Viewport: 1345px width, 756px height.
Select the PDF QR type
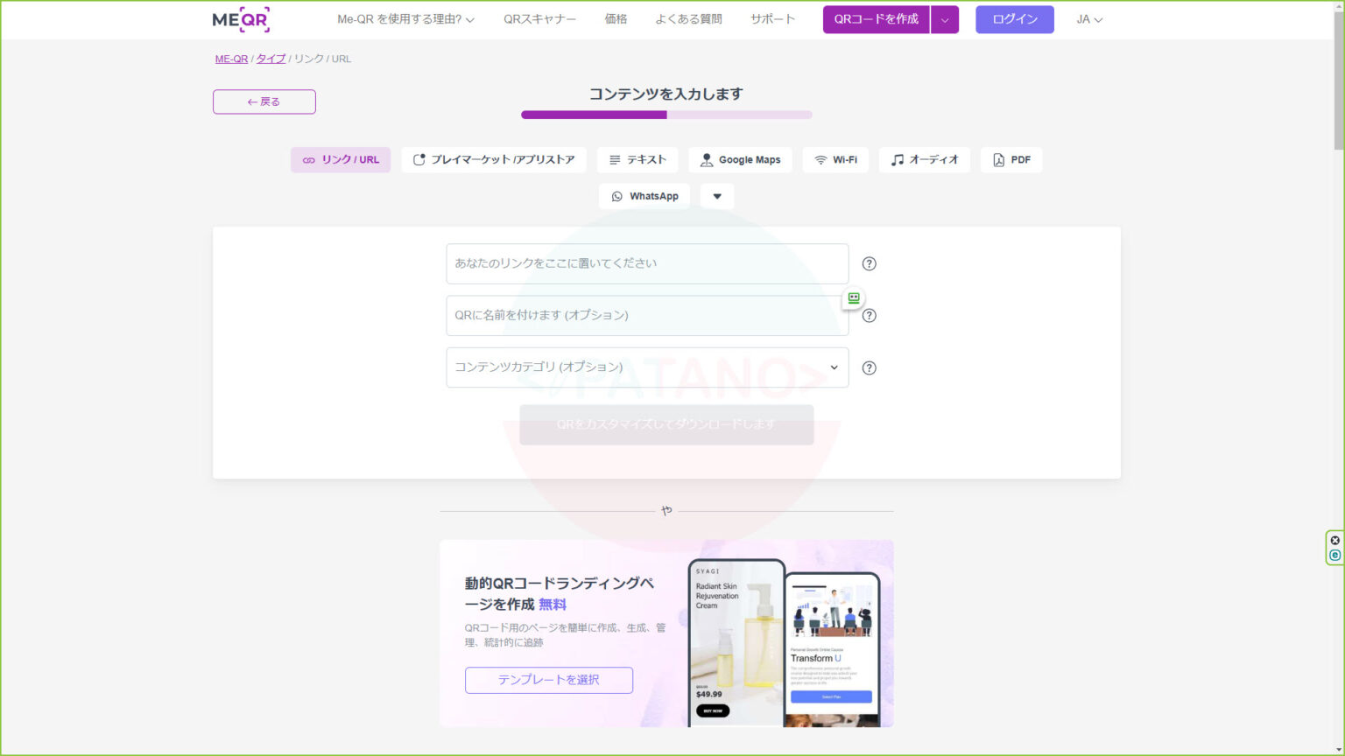(1011, 160)
